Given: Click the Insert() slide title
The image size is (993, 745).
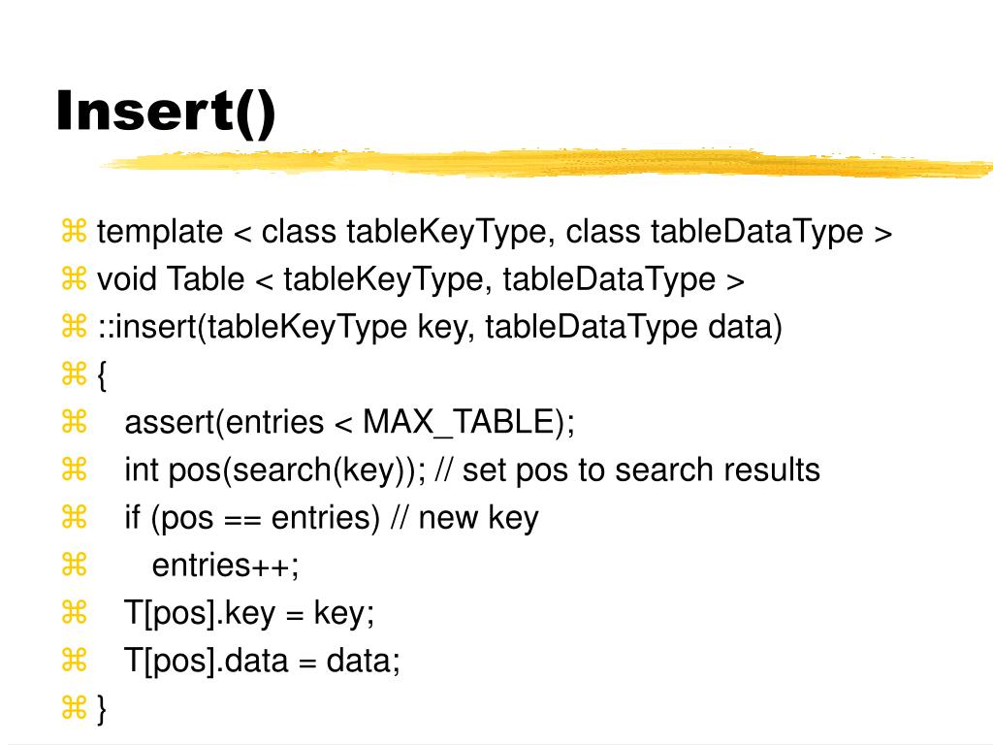Looking at the screenshot, I should [166, 113].
